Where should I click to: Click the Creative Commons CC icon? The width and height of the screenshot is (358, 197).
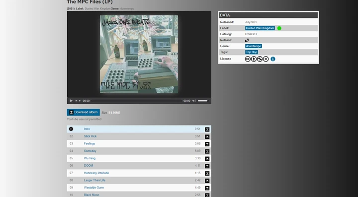pyautogui.click(x=248, y=59)
